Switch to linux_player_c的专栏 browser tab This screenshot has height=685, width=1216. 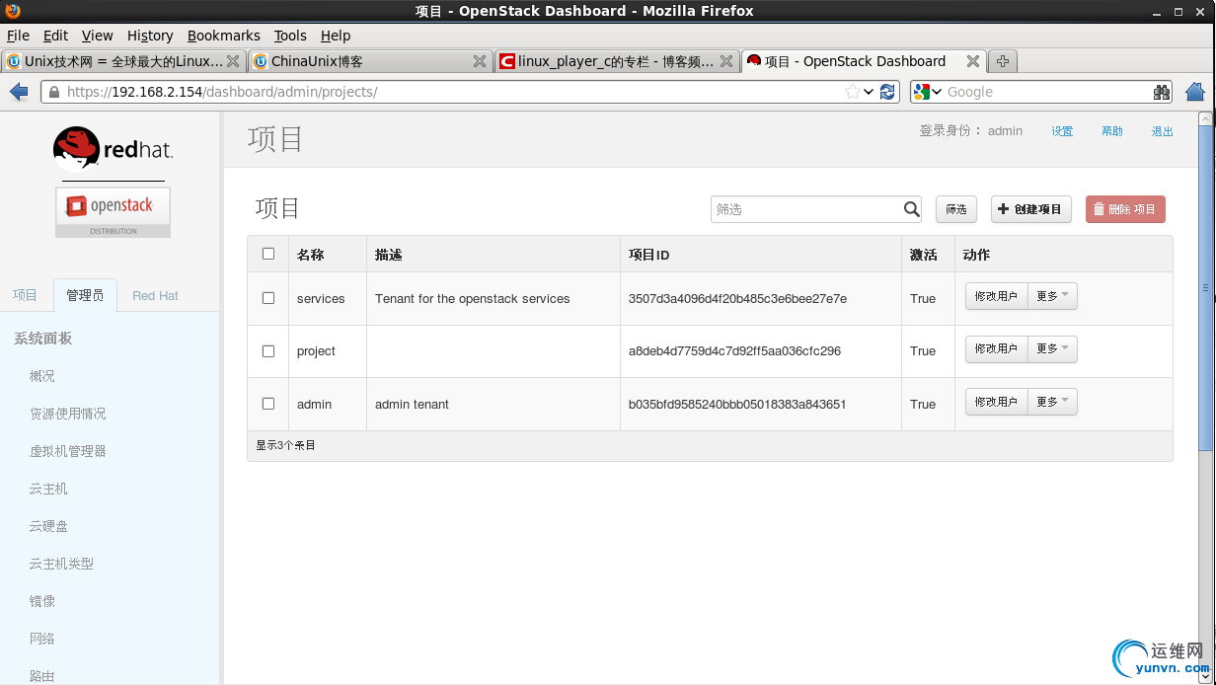pos(616,61)
